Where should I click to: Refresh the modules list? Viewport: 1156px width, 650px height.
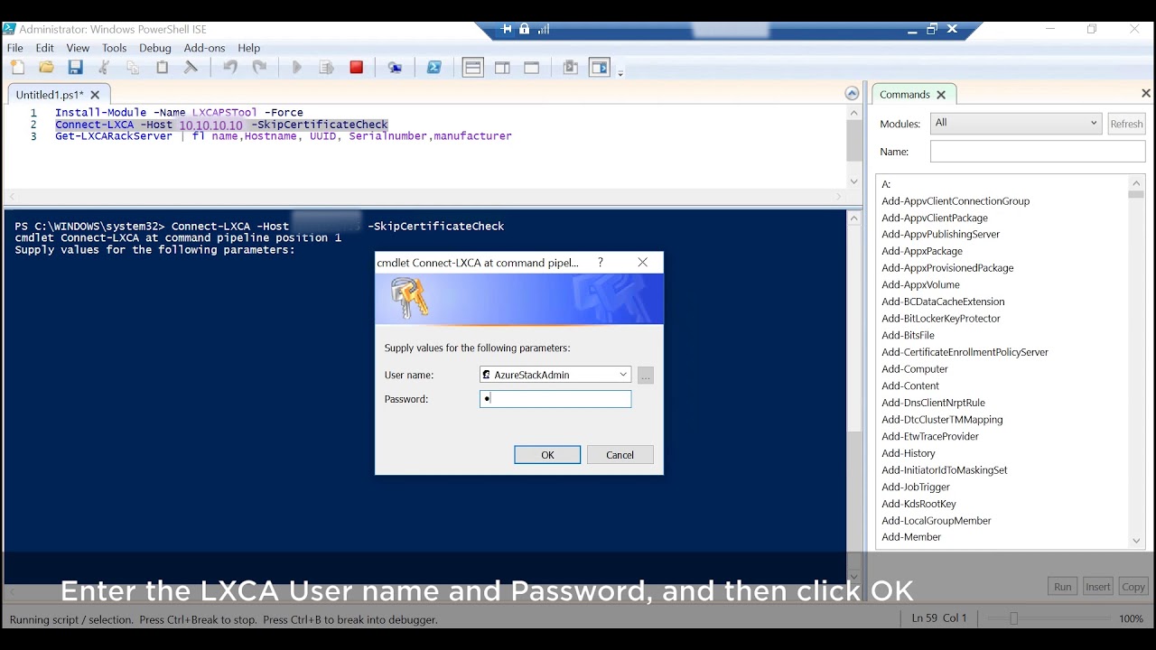coord(1126,124)
